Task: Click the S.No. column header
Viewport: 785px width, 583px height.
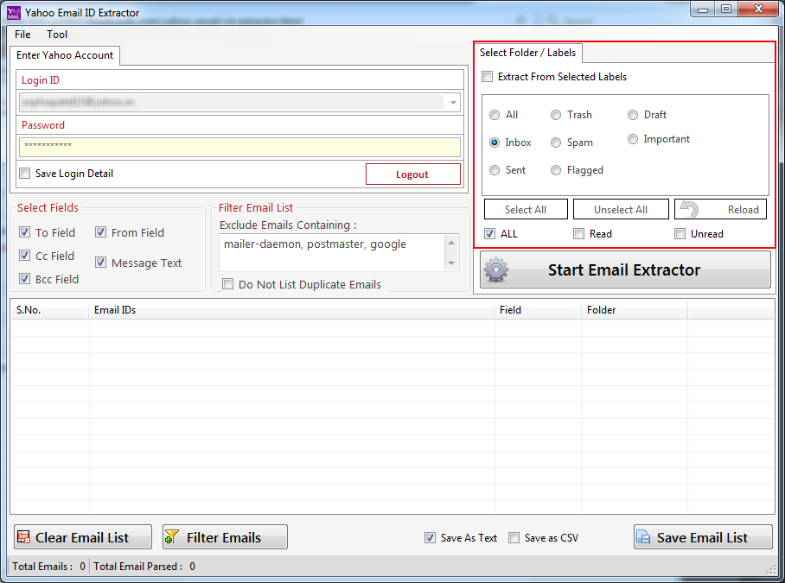Action: point(49,310)
